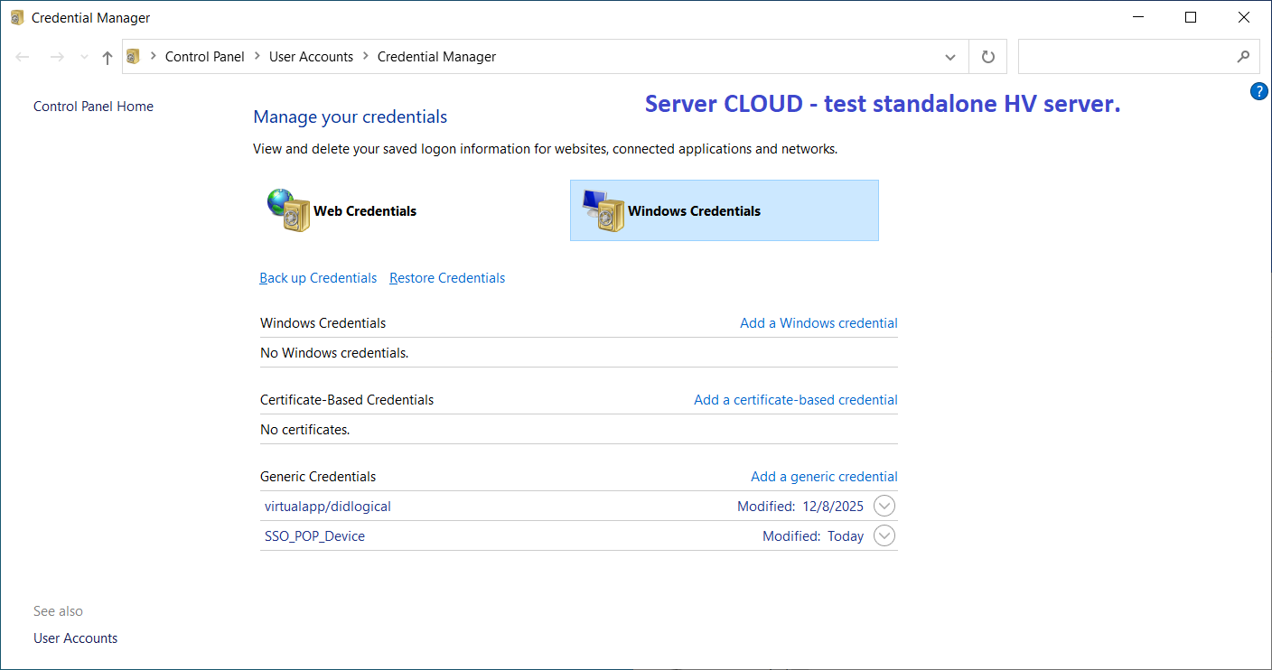Click the safe icon in address bar
Viewport: 1272px width, 670px height.
[x=133, y=56]
